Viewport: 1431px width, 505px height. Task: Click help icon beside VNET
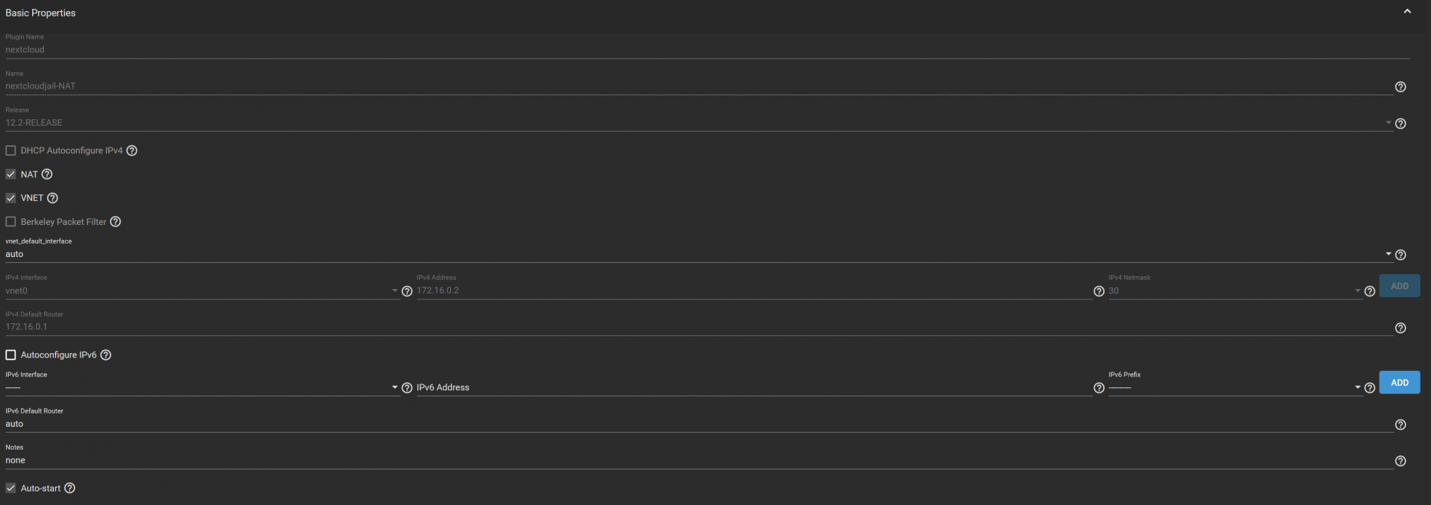pyautogui.click(x=53, y=198)
